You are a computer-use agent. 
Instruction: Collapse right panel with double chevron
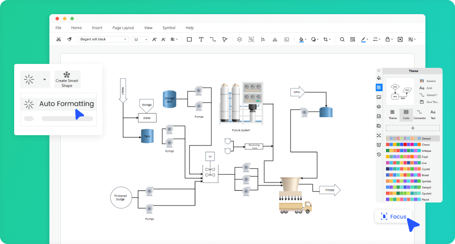(379, 71)
